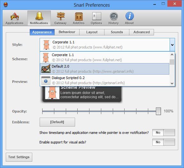This screenshot has height=168, width=184.
Task: Open the History clock icon
Action: click(x=114, y=16)
